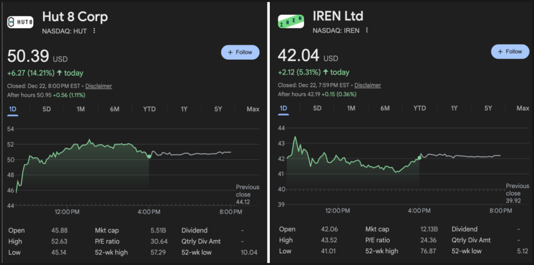Screen dimensions: 534x265
Task: Click the closing price dot on IREN chart
Action: point(419,158)
